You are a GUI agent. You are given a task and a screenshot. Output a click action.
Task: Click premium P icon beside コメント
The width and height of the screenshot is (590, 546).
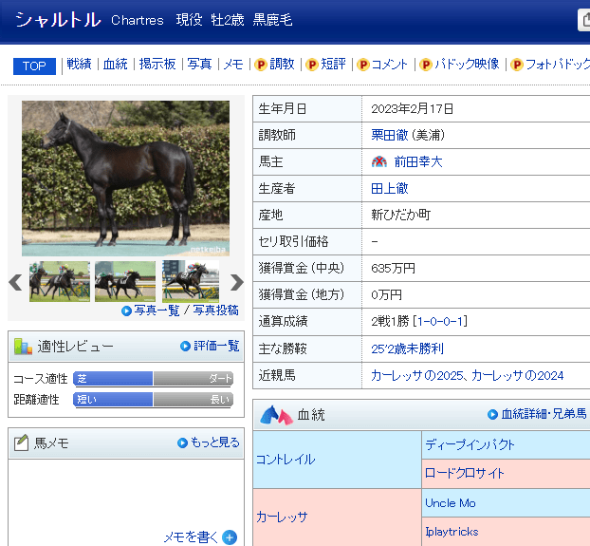click(x=363, y=65)
